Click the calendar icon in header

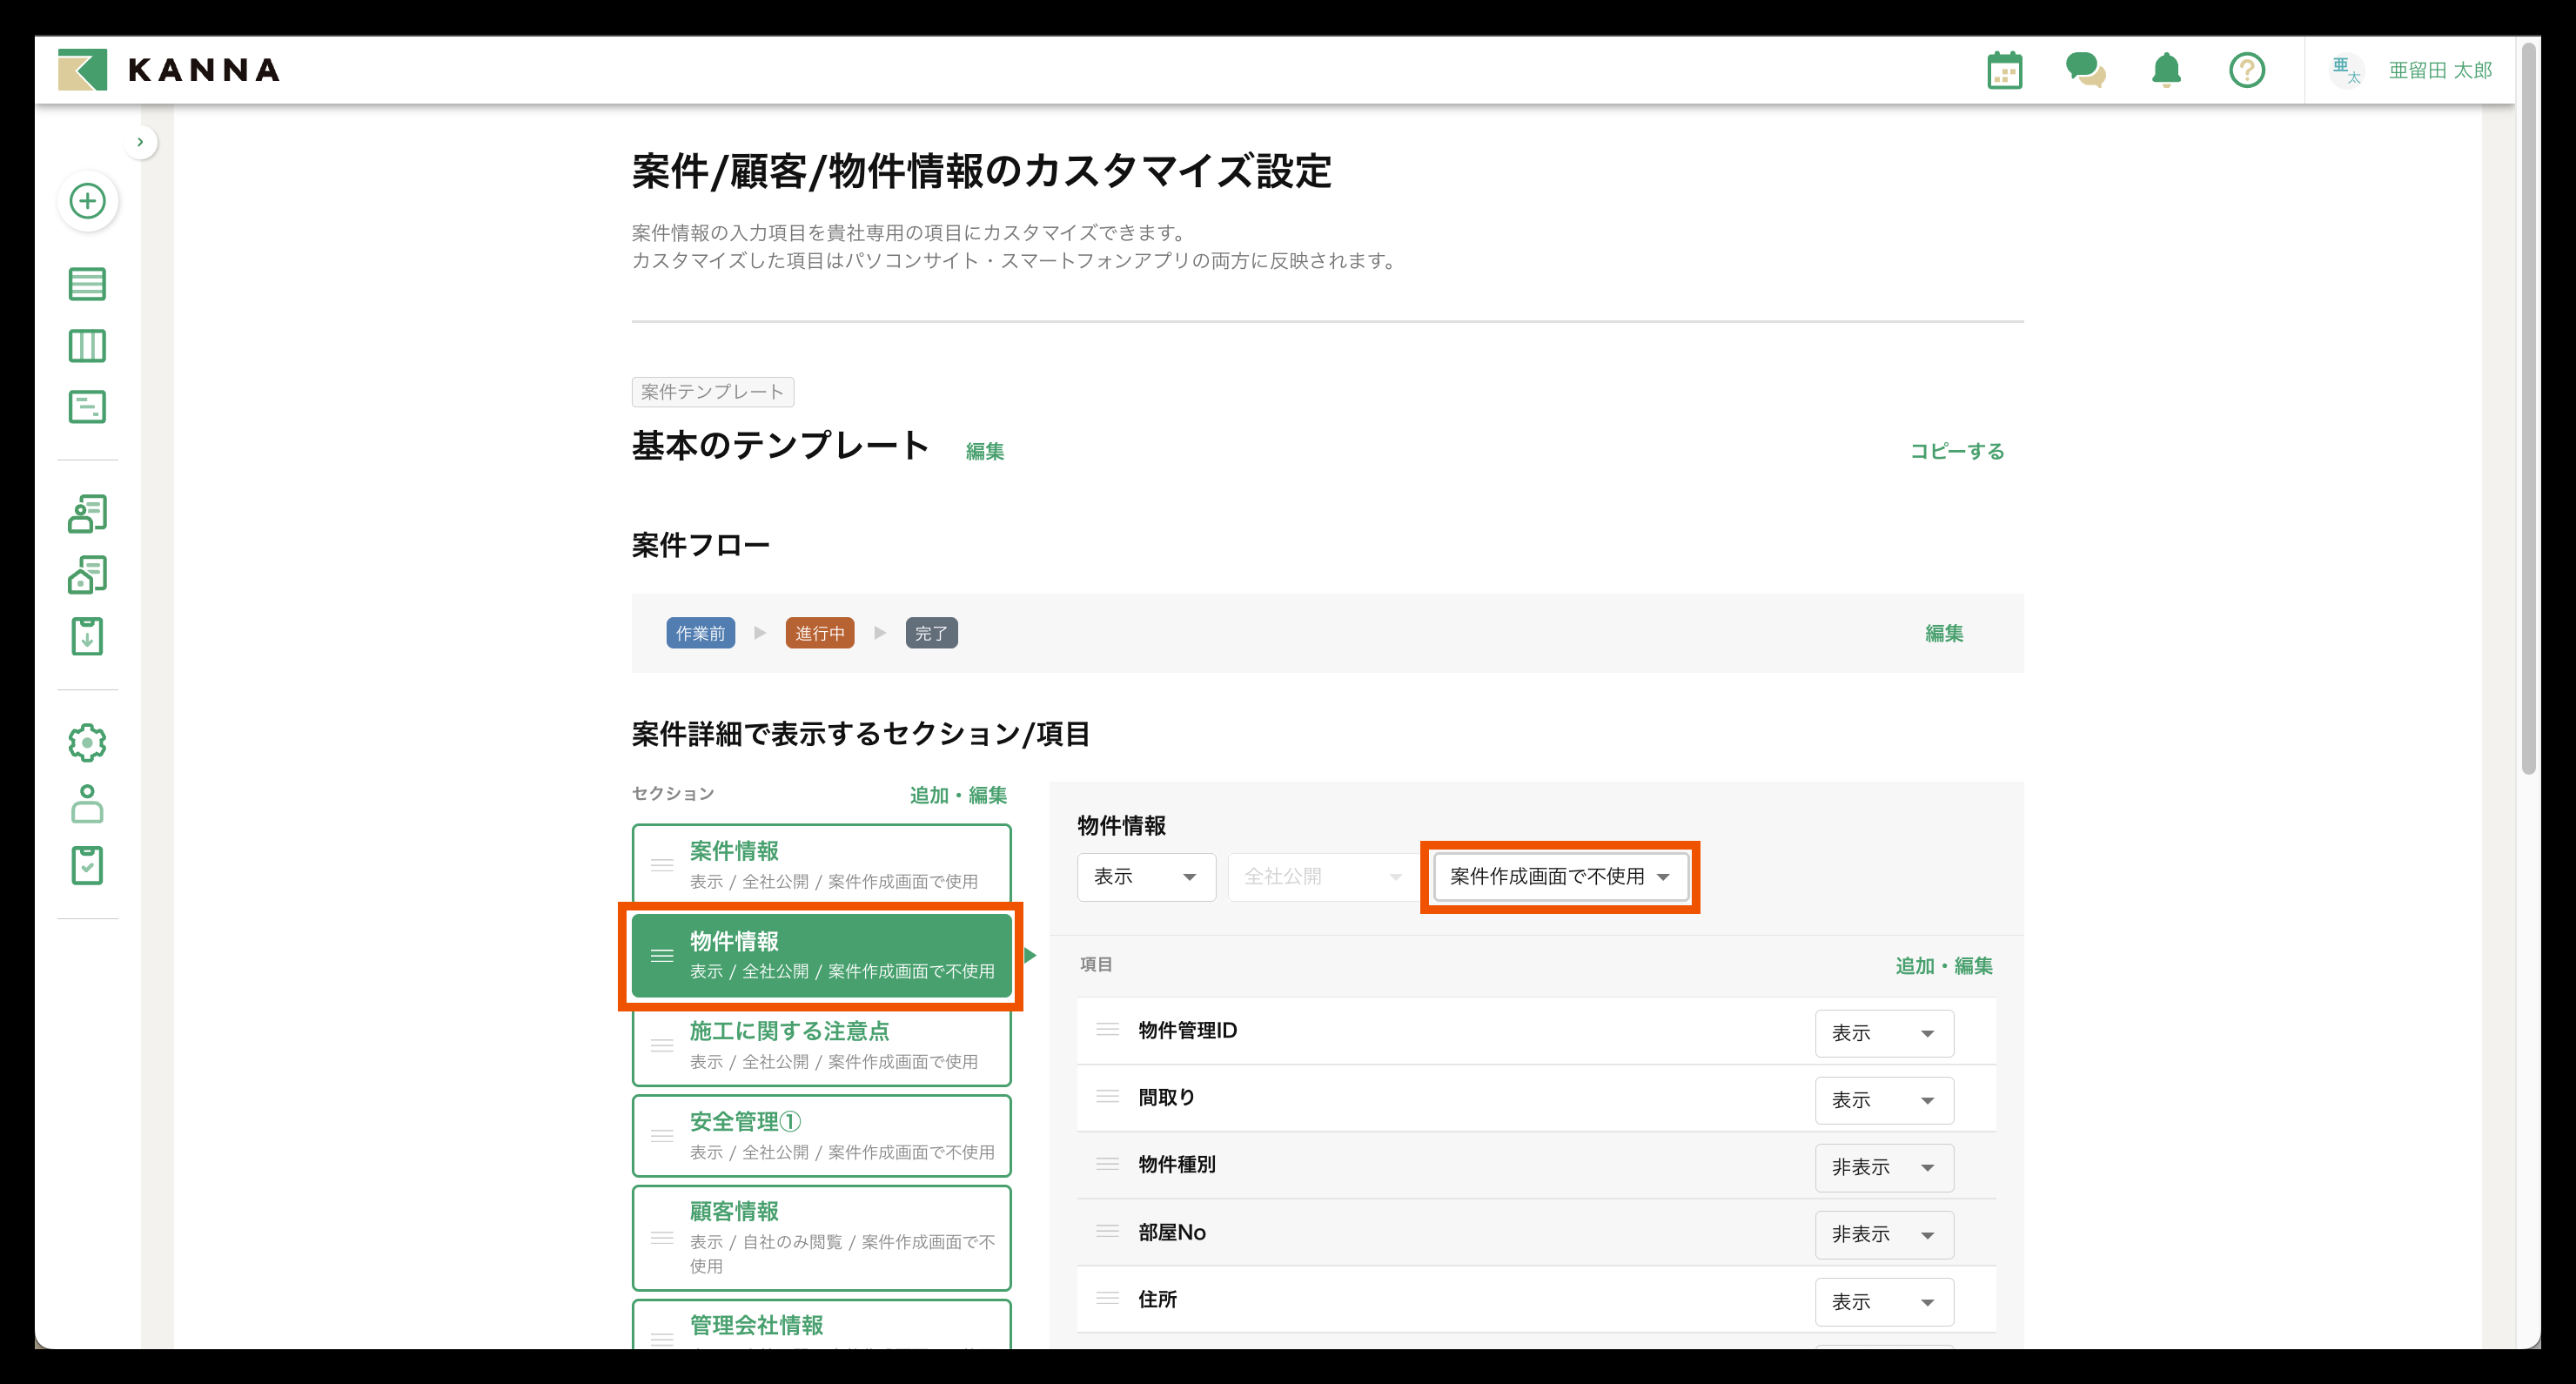coord(2004,70)
